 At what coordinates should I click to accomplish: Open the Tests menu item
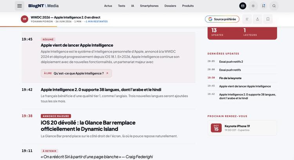tap(122, 6)
